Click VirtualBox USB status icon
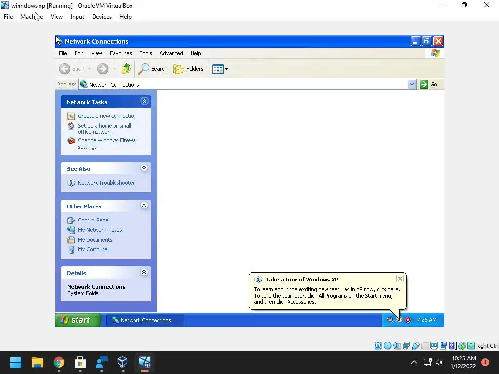The height and width of the screenshot is (374, 499). point(415,346)
